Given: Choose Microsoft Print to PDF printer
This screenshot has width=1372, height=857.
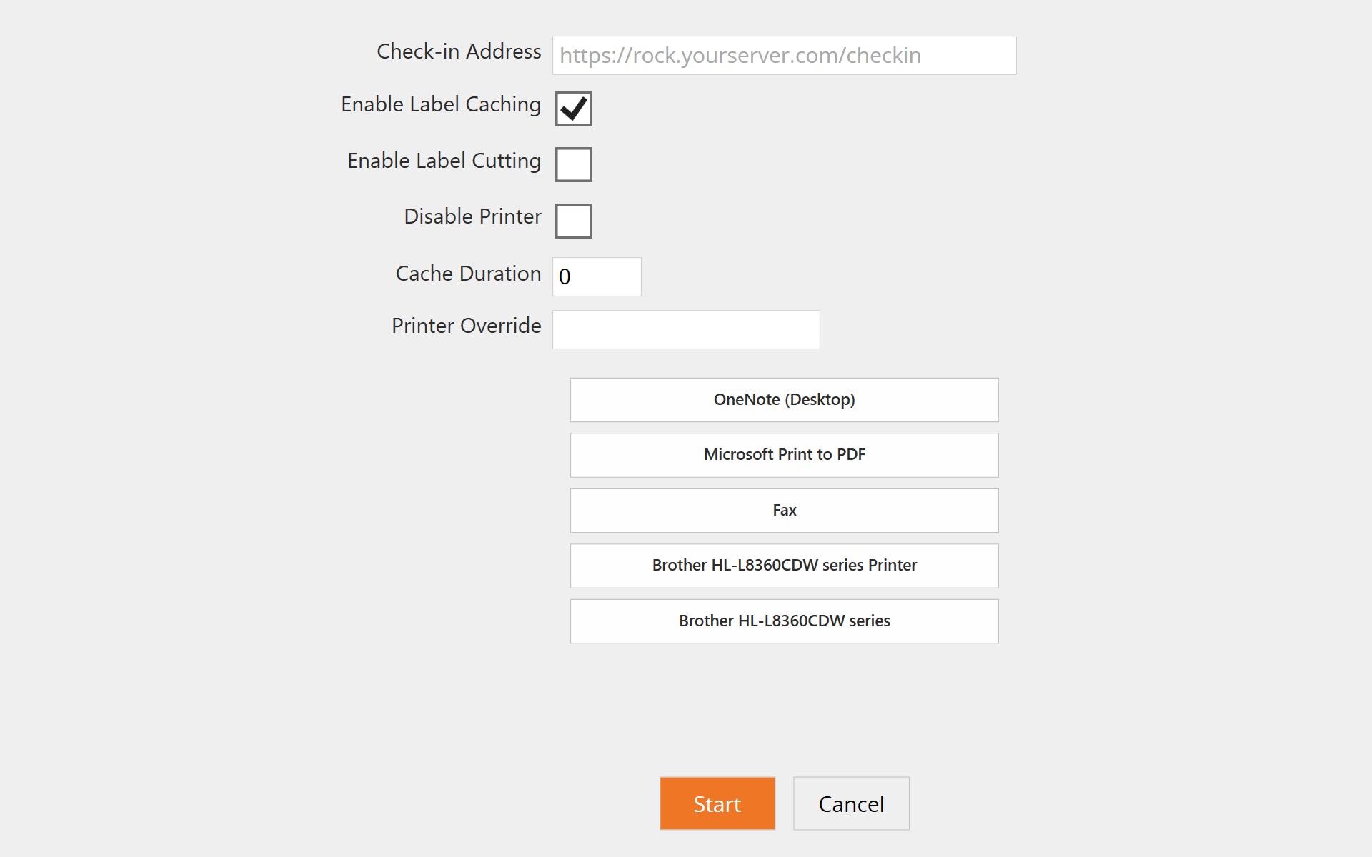Looking at the screenshot, I should (x=784, y=455).
